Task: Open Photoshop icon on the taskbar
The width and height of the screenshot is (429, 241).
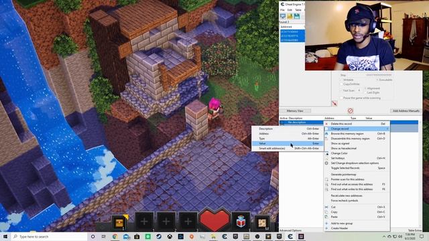Action: 180,236
